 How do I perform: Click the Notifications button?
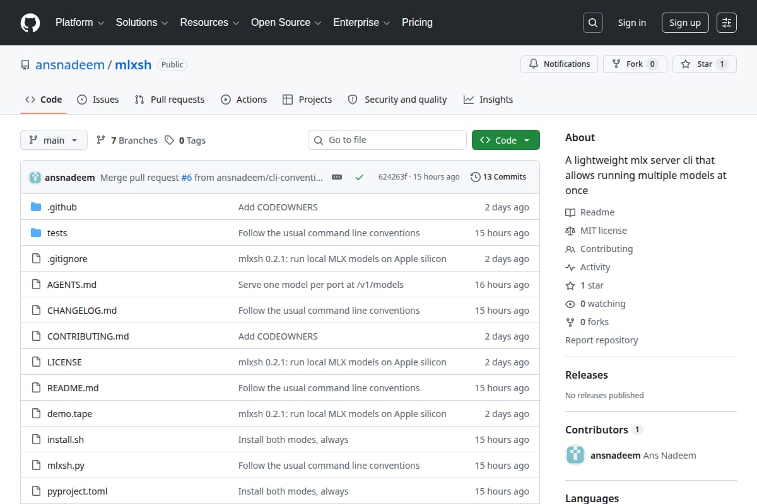[560, 64]
